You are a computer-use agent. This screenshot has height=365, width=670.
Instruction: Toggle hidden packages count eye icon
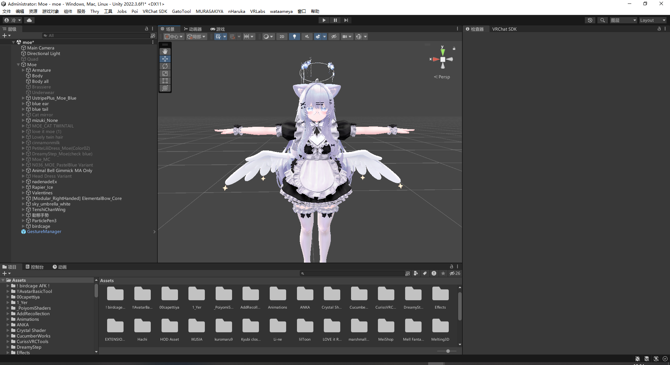(455, 273)
